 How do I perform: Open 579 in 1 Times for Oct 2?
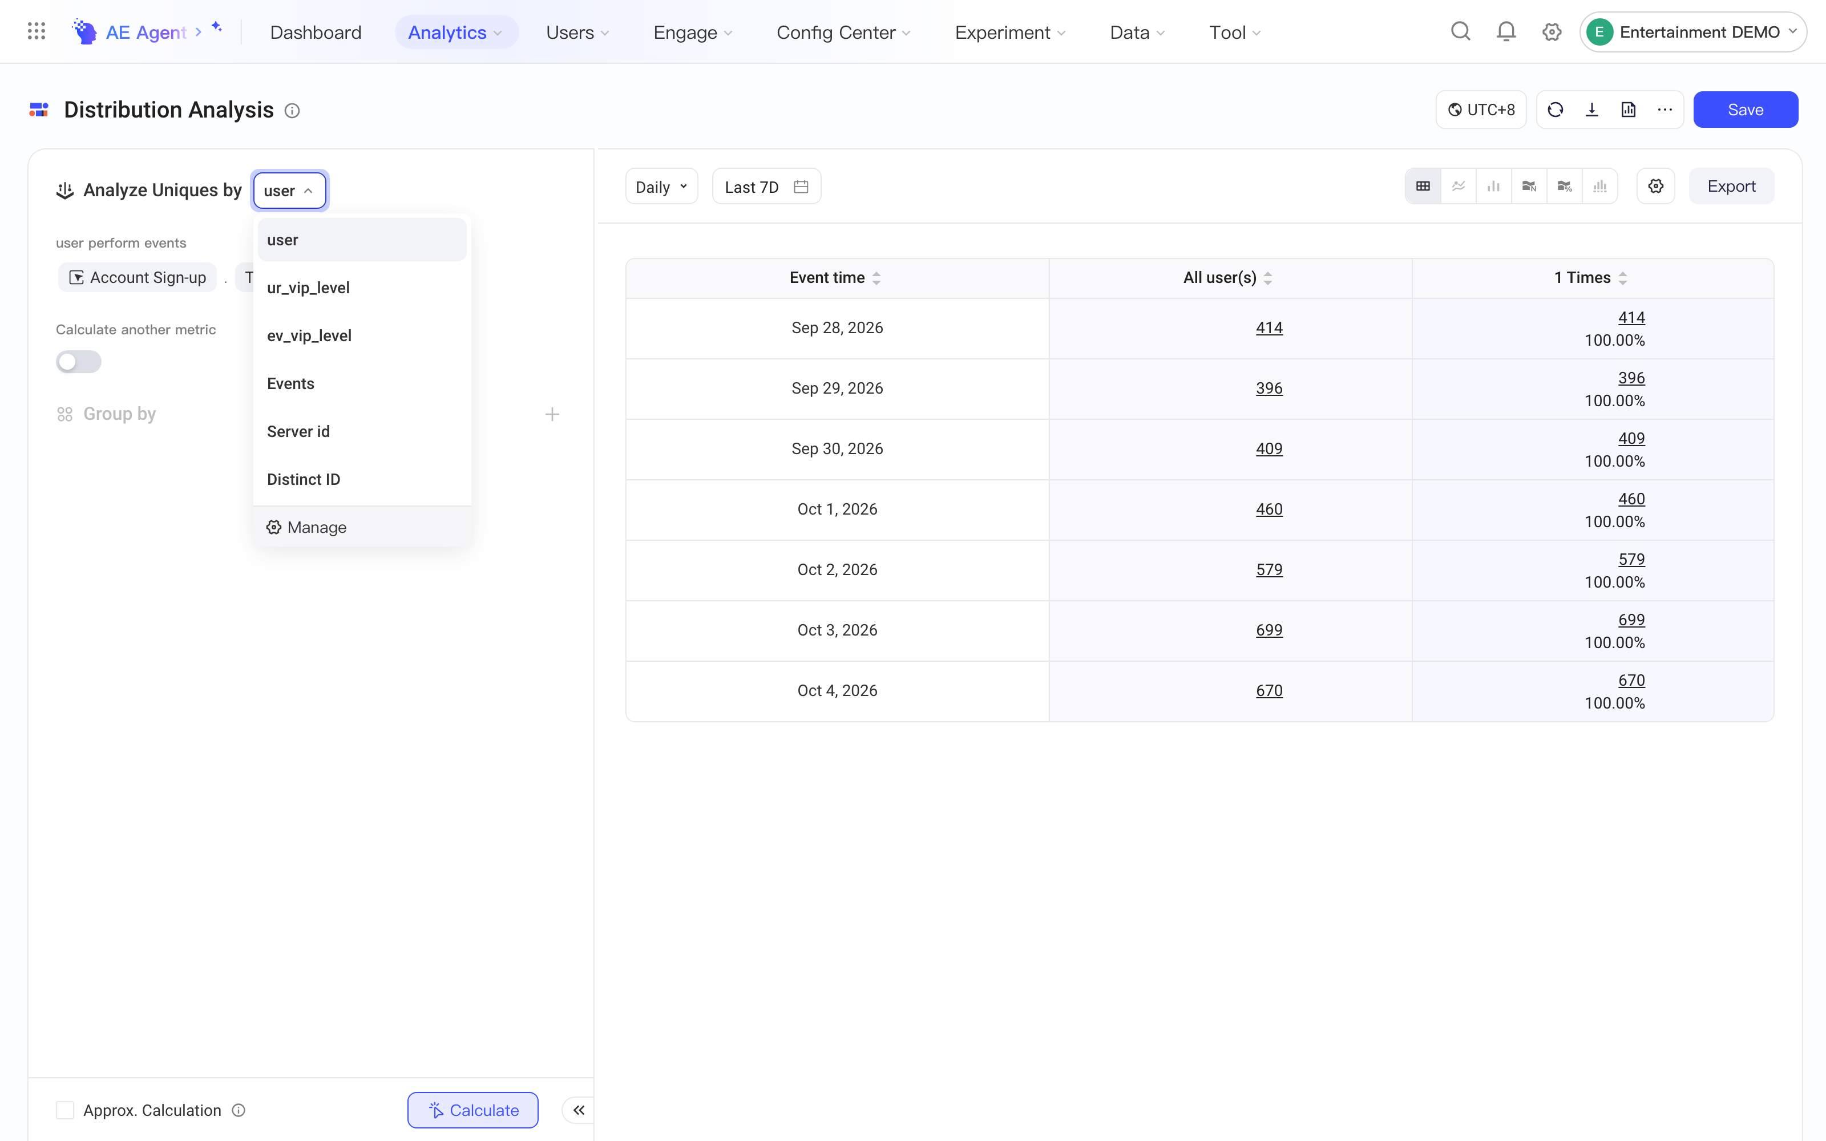pyautogui.click(x=1631, y=560)
